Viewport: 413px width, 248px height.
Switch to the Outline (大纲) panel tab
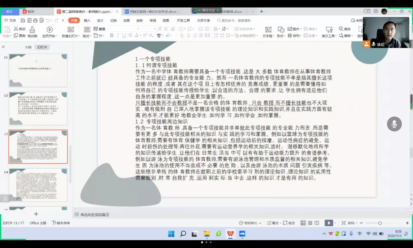coord(28,47)
